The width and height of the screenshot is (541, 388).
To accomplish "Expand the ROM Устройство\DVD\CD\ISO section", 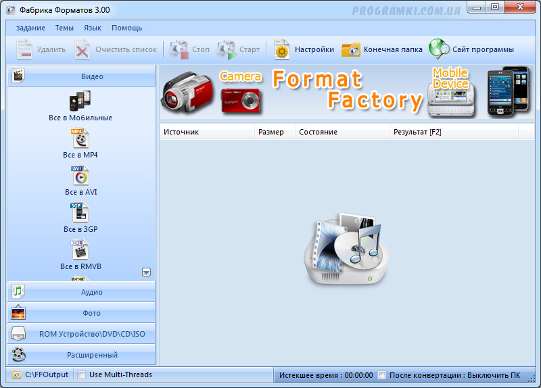I will (81, 334).
